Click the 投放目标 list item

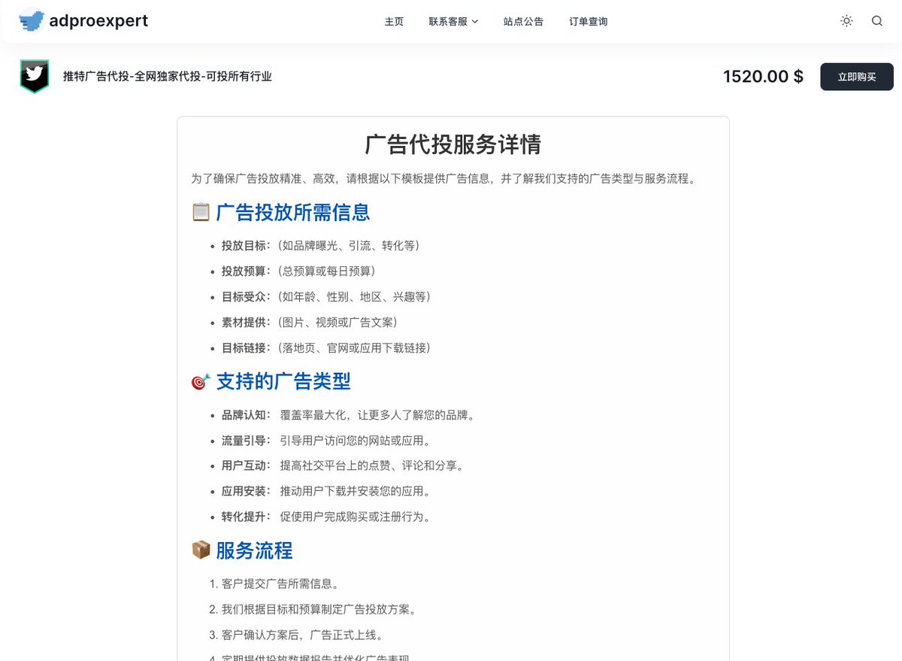pos(321,246)
